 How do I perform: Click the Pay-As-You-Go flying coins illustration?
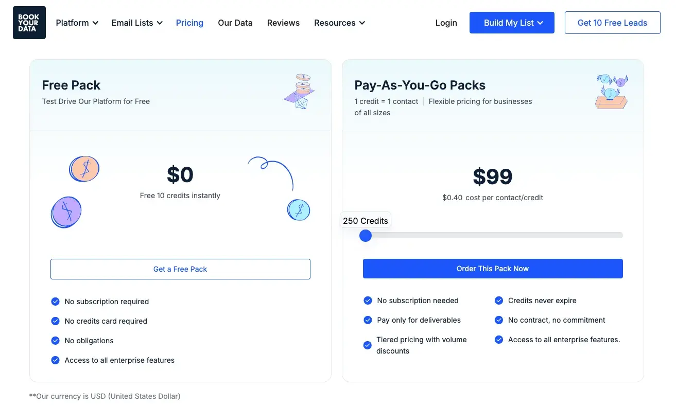(612, 92)
